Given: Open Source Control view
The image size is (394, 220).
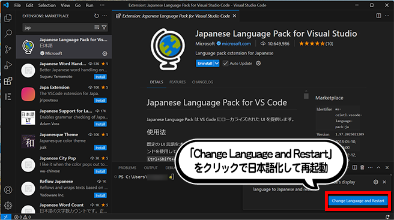Looking at the screenshot, I should coord(8,49).
